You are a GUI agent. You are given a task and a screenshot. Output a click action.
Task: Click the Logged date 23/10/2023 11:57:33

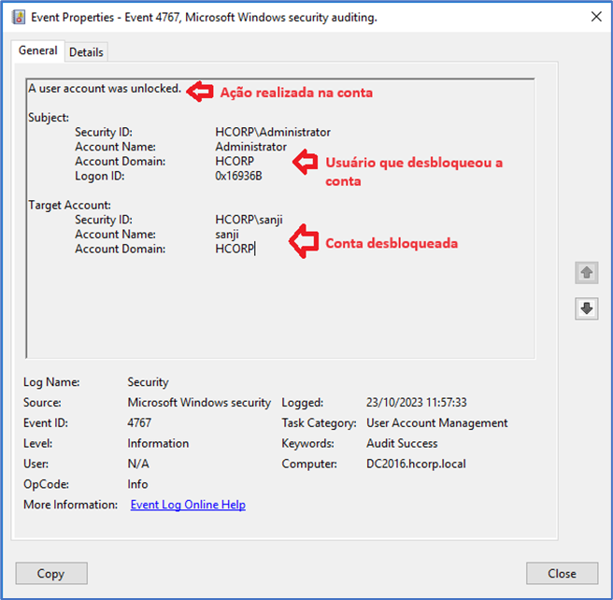click(416, 403)
